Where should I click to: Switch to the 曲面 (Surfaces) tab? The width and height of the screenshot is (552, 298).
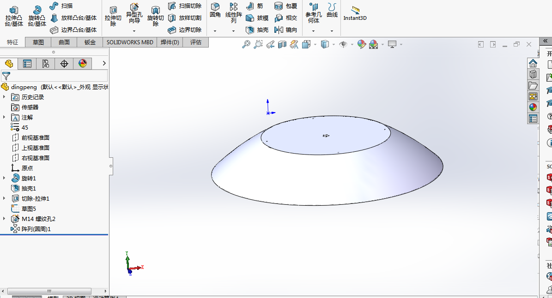(x=64, y=42)
